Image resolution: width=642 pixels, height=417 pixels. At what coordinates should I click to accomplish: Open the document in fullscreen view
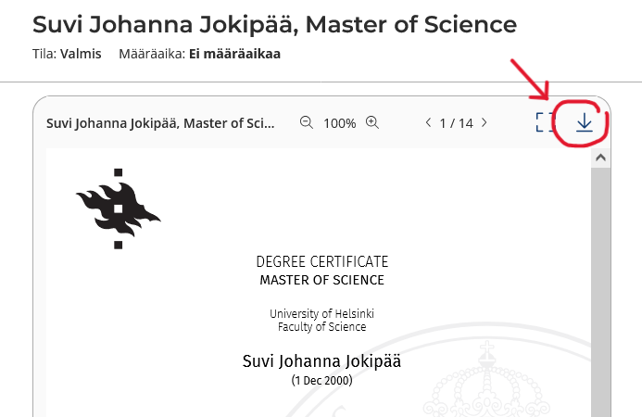[545, 122]
